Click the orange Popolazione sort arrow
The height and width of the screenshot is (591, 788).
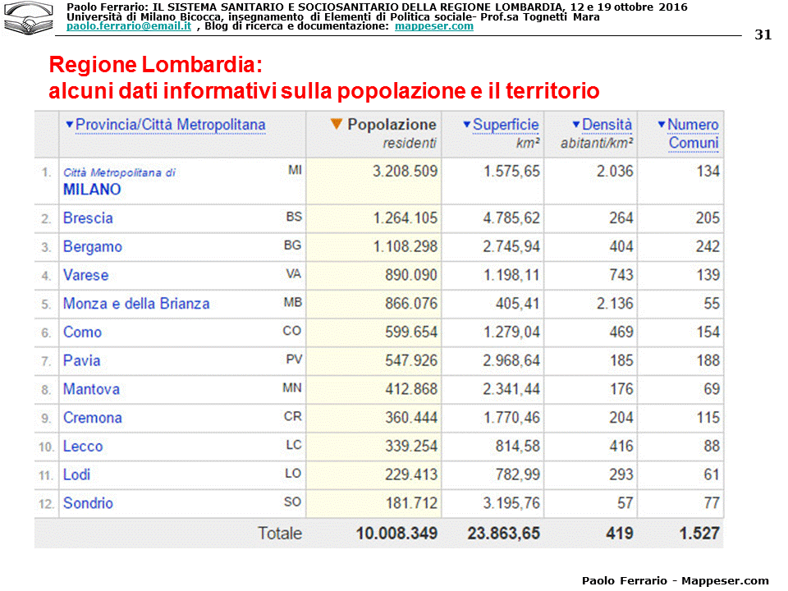click(x=336, y=125)
